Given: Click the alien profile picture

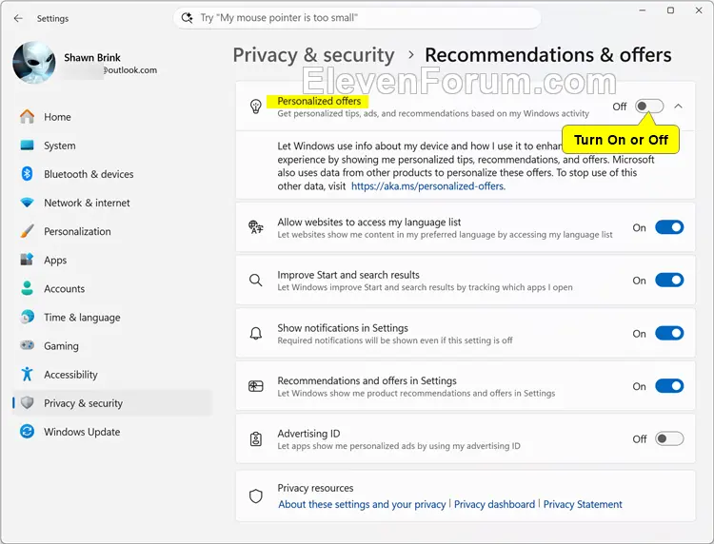Looking at the screenshot, I should click(34, 63).
